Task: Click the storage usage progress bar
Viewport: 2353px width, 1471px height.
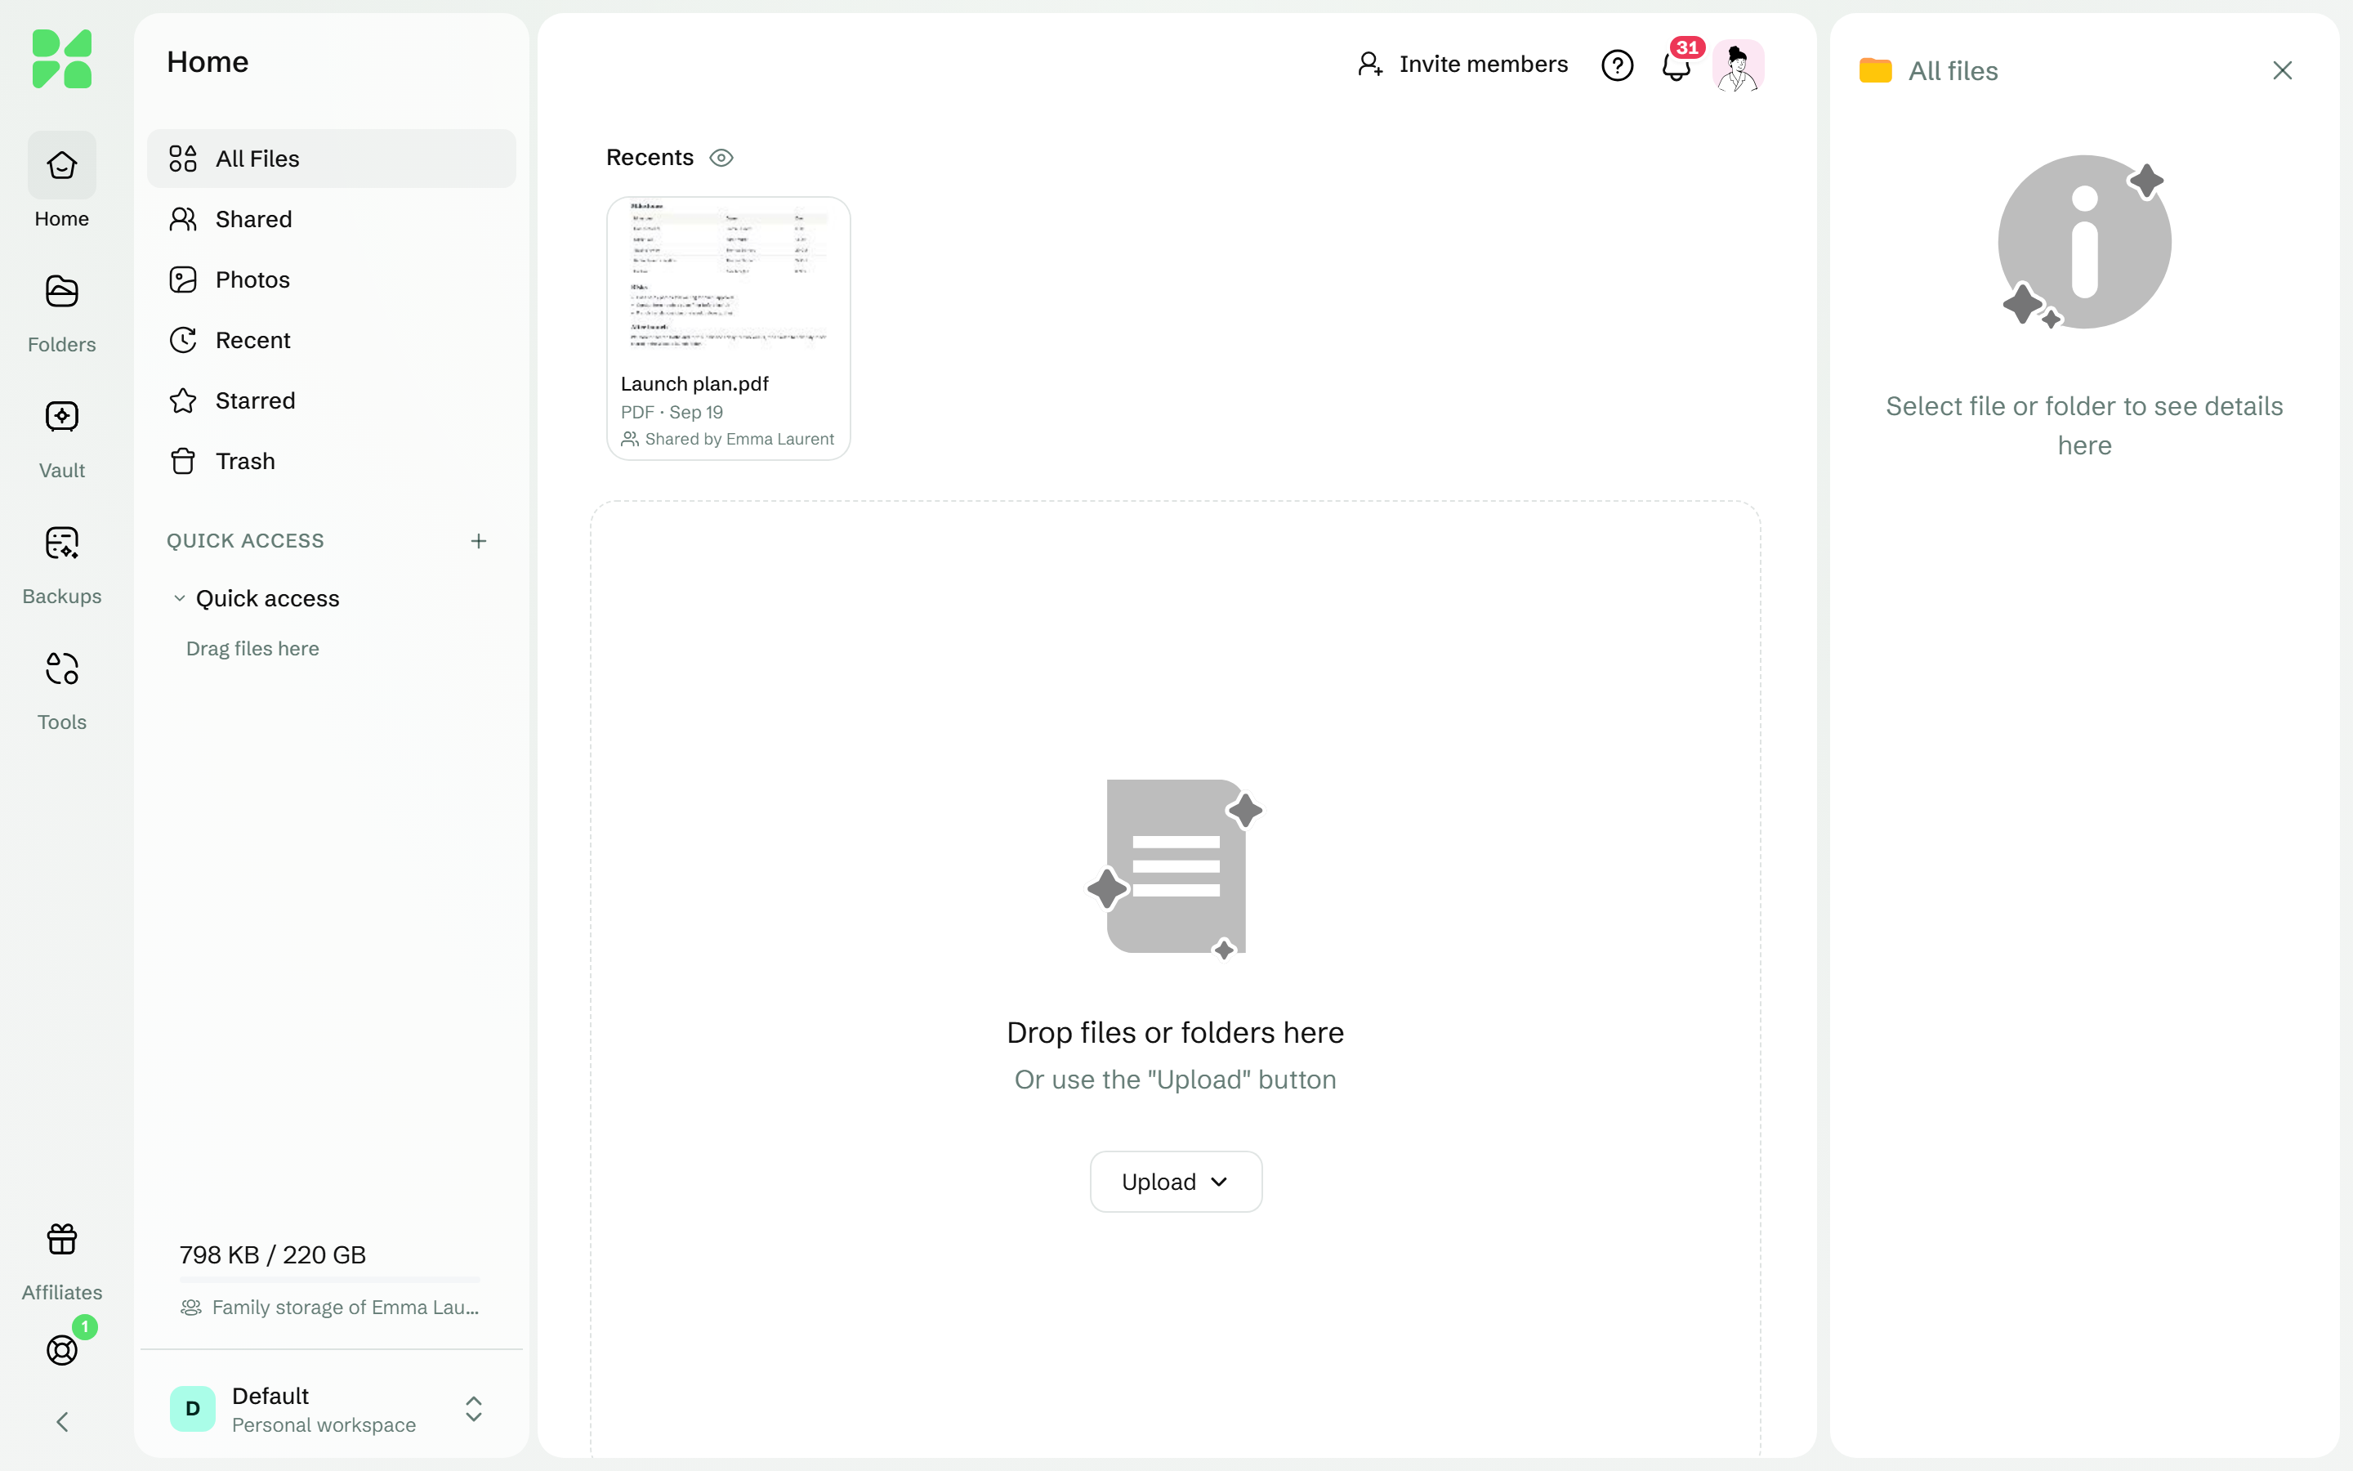Action: [329, 1279]
